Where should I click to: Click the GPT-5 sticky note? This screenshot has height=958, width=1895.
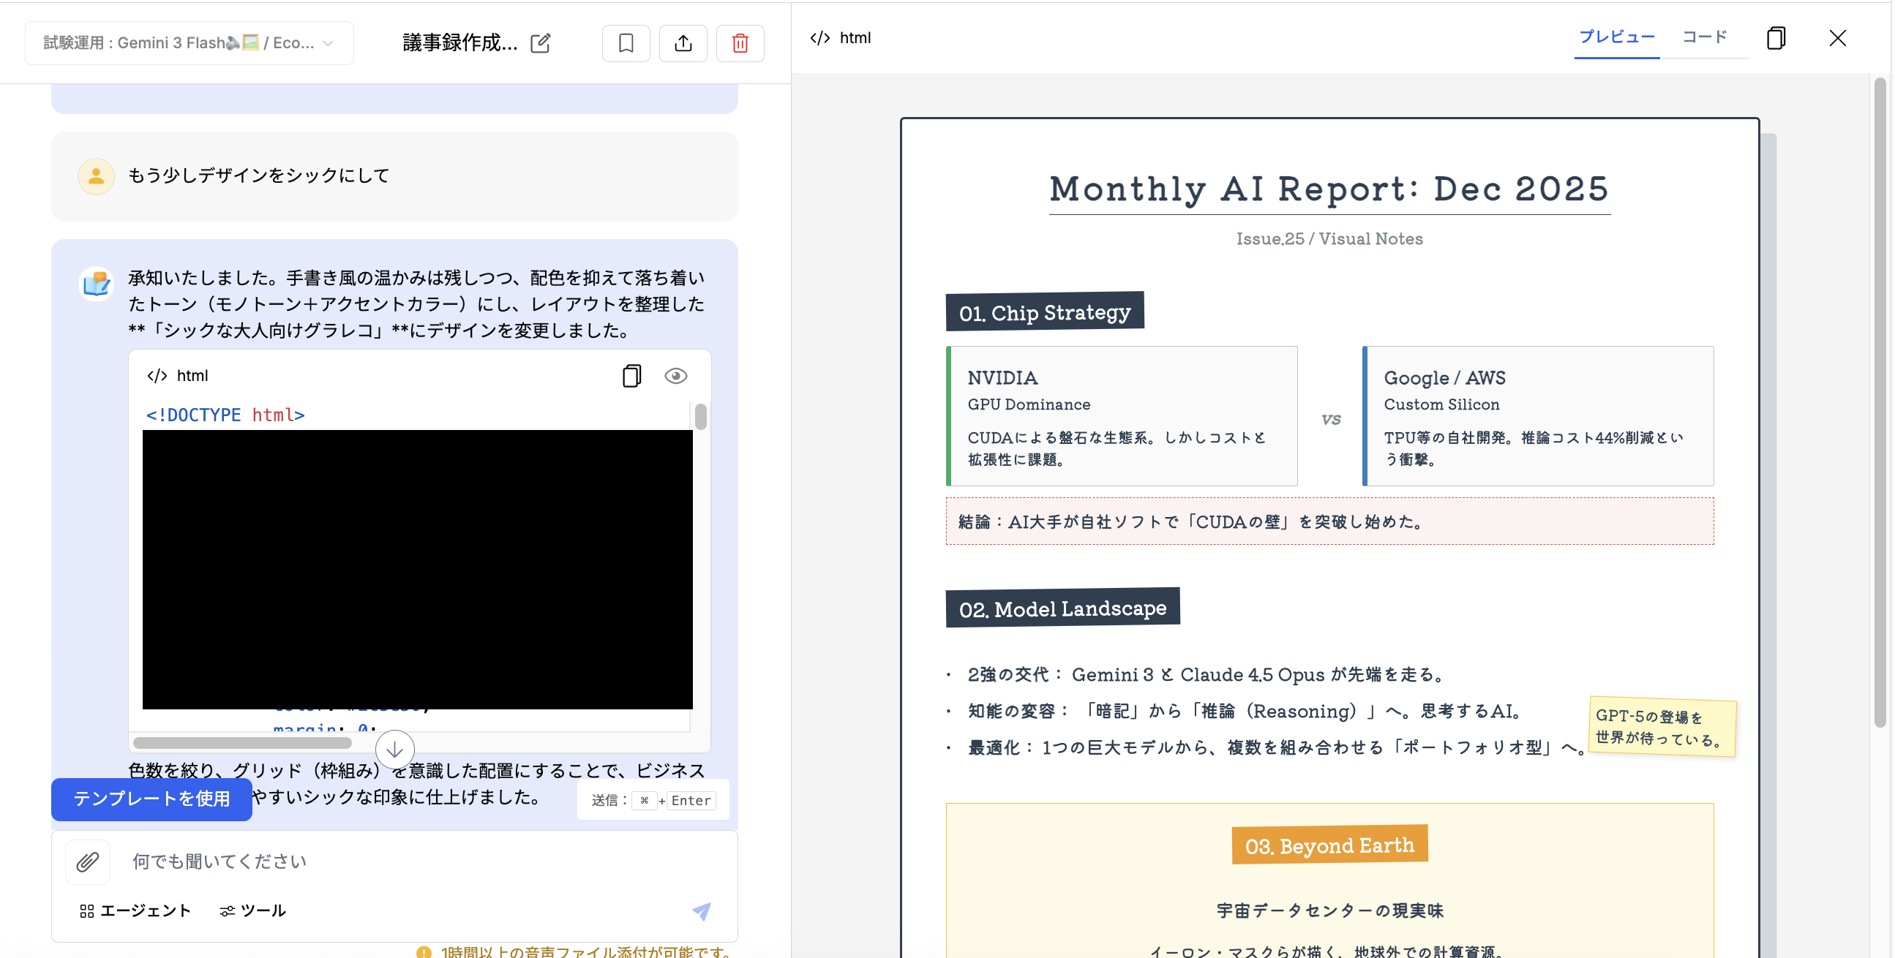[x=1662, y=727]
